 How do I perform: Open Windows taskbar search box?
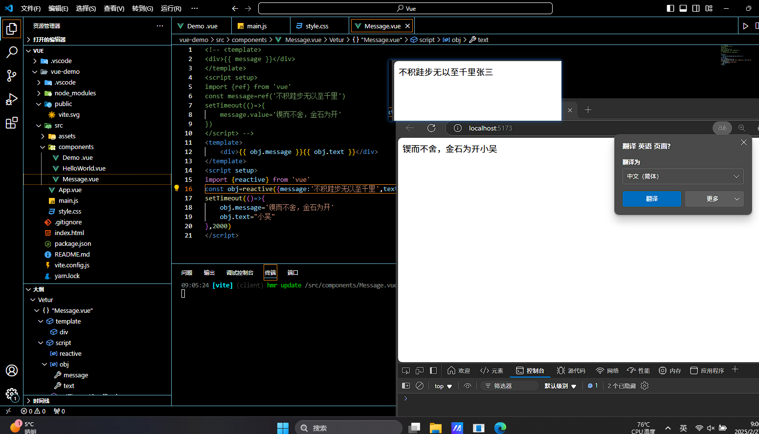point(348,428)
